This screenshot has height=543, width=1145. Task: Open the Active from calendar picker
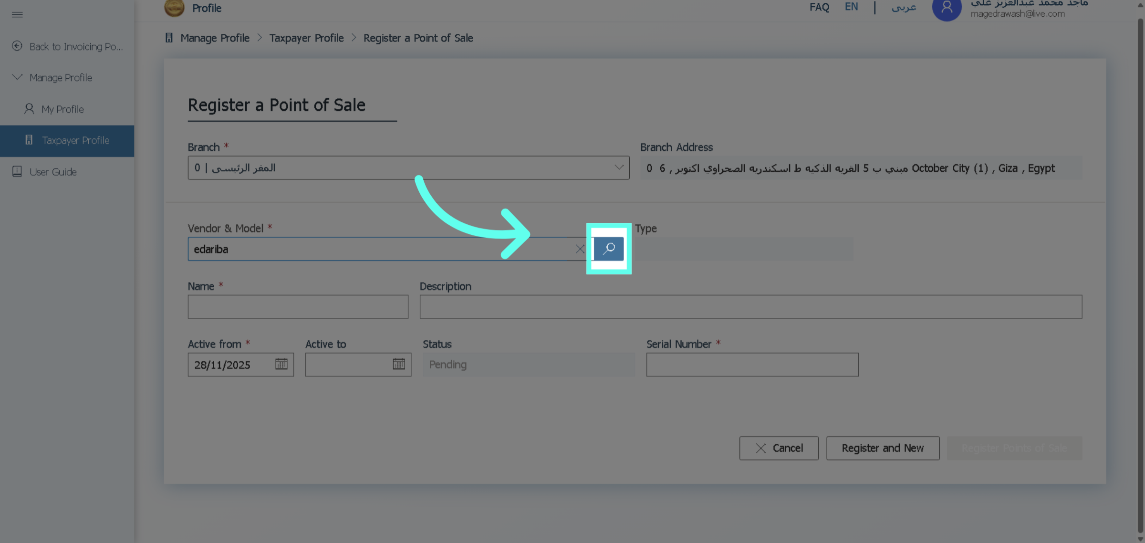click(x=281, y=365)
